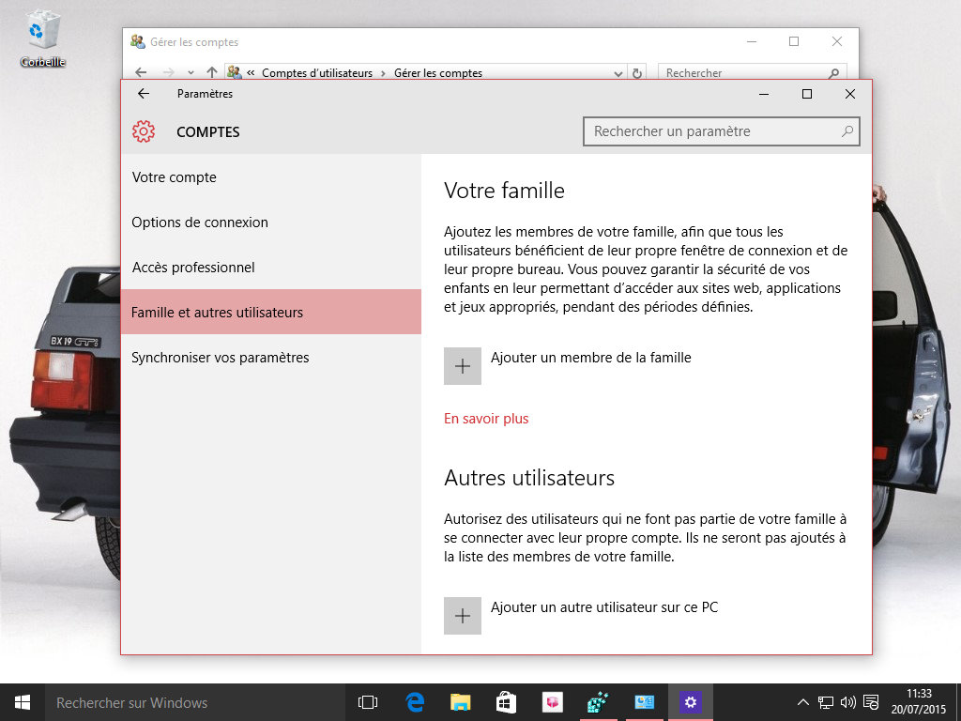Expand the address bar dropdown in Gérer les comptes

point(617,72)
